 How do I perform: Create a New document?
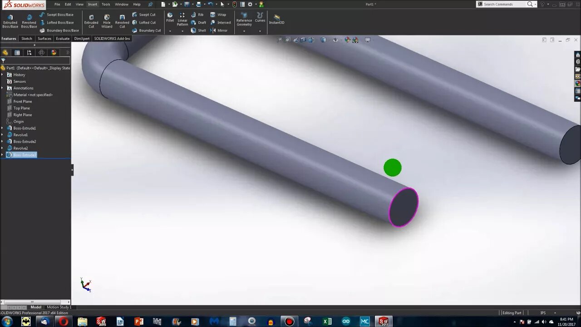tap(163, 4)
